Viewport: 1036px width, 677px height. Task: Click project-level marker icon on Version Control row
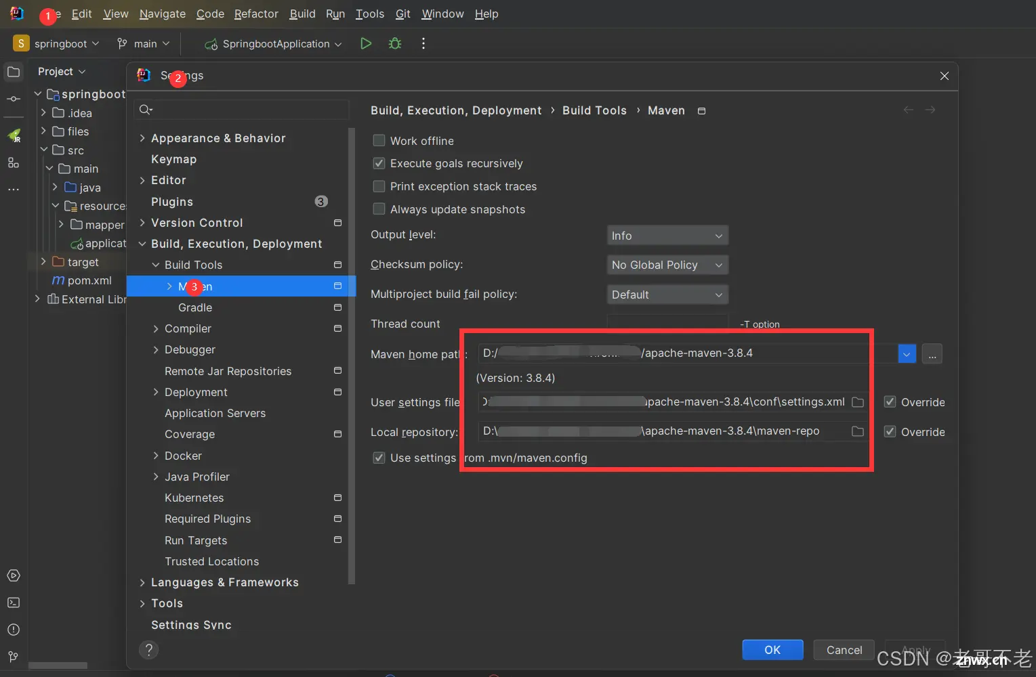(337, 223)
